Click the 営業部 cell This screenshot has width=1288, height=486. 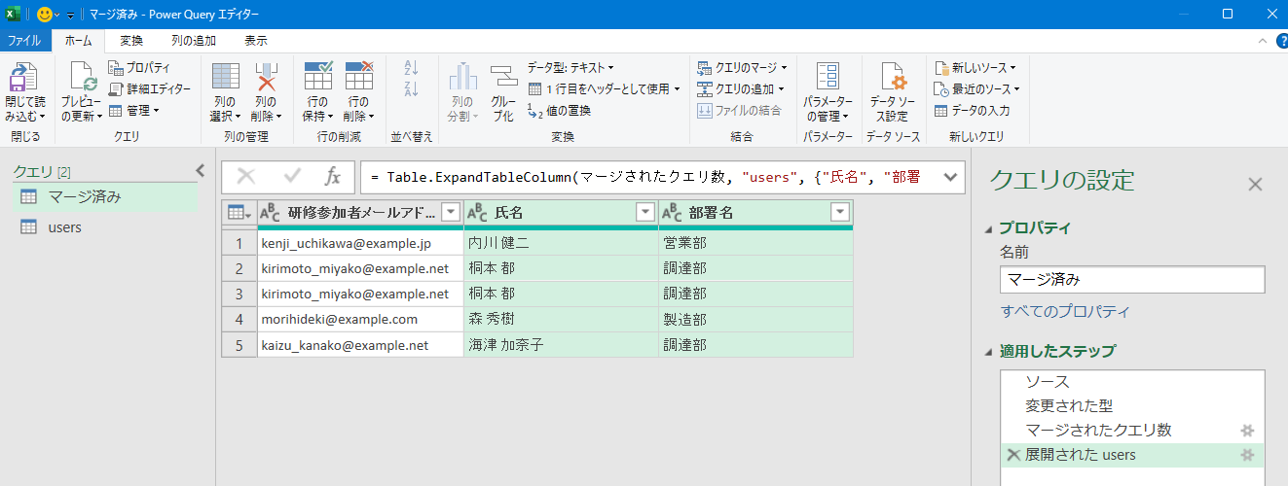pos(755,243)
